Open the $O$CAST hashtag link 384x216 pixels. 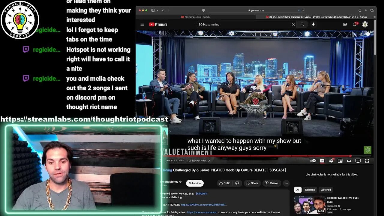pos(201,193)
